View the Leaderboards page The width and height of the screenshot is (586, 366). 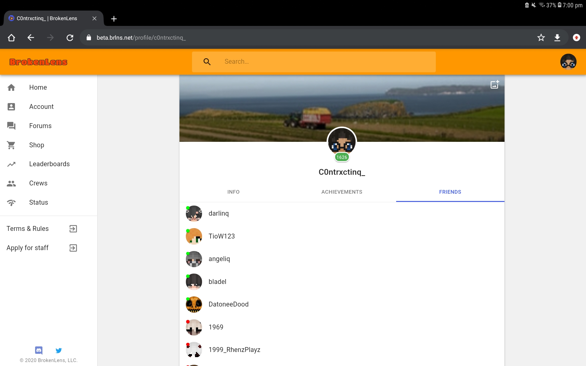tap(49, 164)
